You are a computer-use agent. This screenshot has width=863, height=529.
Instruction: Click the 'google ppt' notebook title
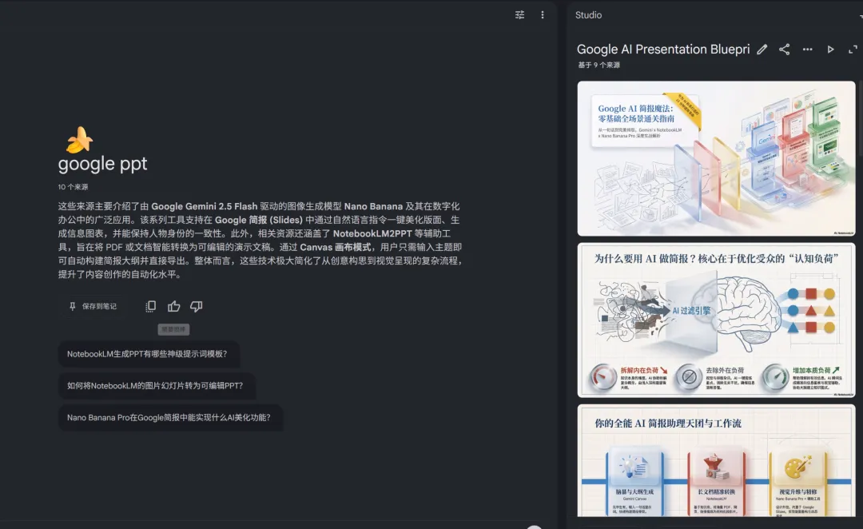pyautogui.click(x=103, y=164)
